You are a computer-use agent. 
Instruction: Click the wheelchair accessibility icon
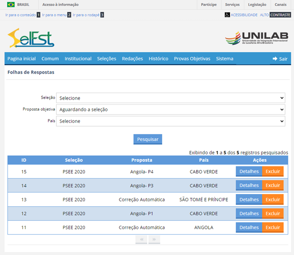(x=227, y=15)
